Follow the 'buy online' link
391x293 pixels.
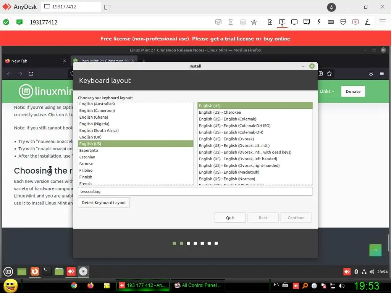(x=276, y=39)
